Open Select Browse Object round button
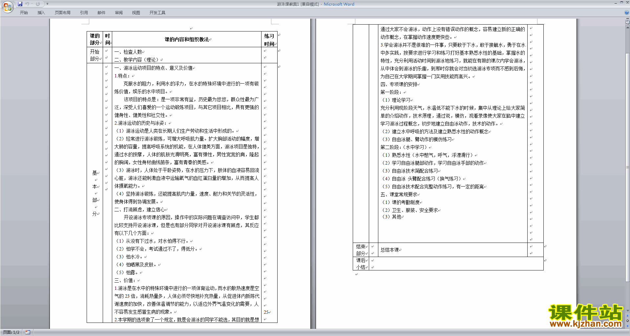This screenshot has height=336, width=630. coord(628,321)
